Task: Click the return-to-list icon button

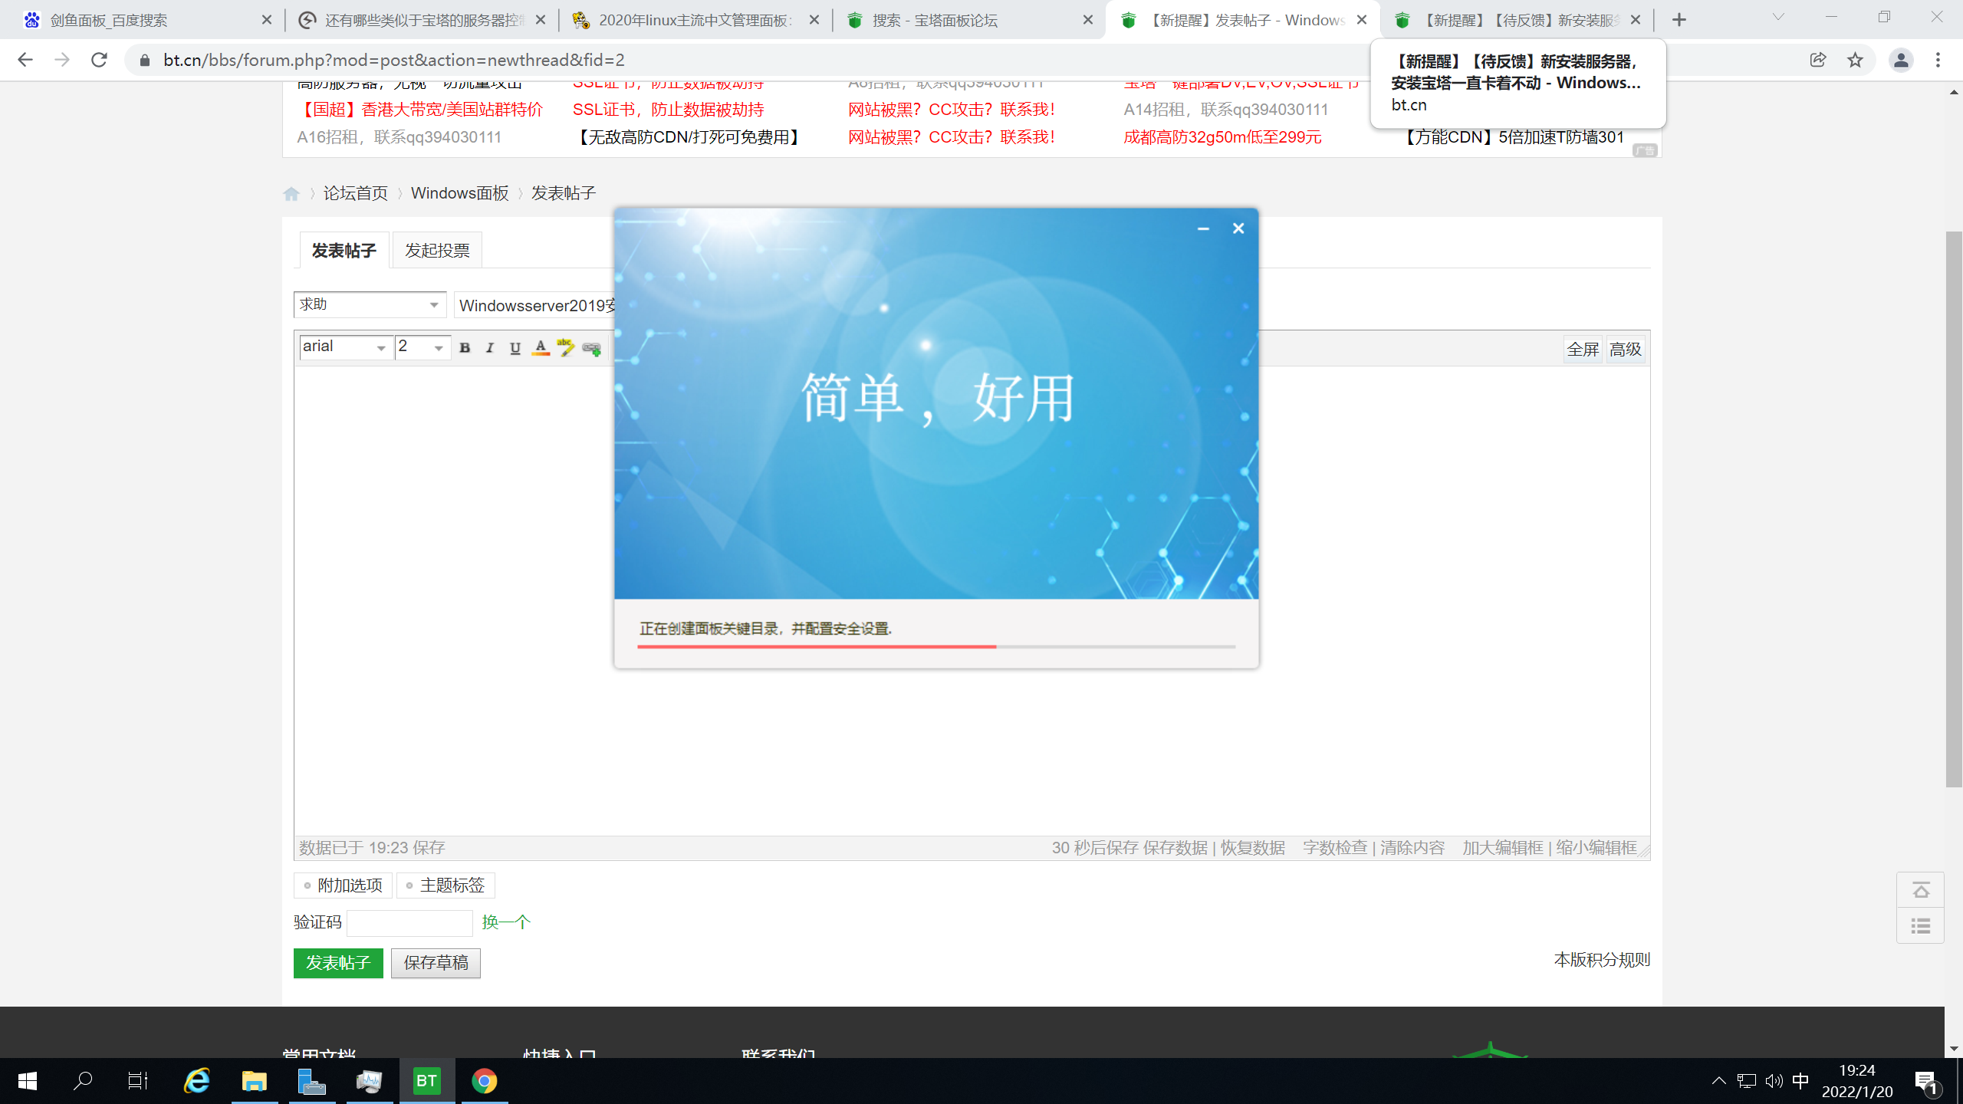Action: 1921,926
